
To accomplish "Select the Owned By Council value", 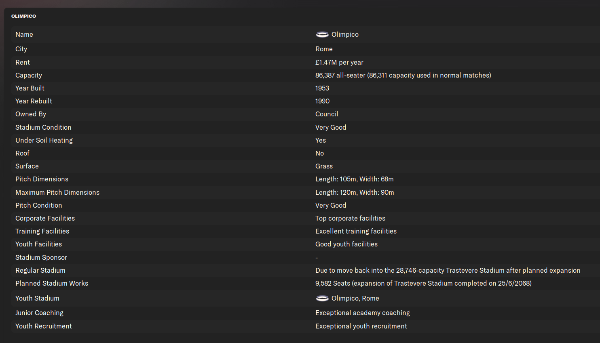I will pyautogui.click(x=327, y=114).
